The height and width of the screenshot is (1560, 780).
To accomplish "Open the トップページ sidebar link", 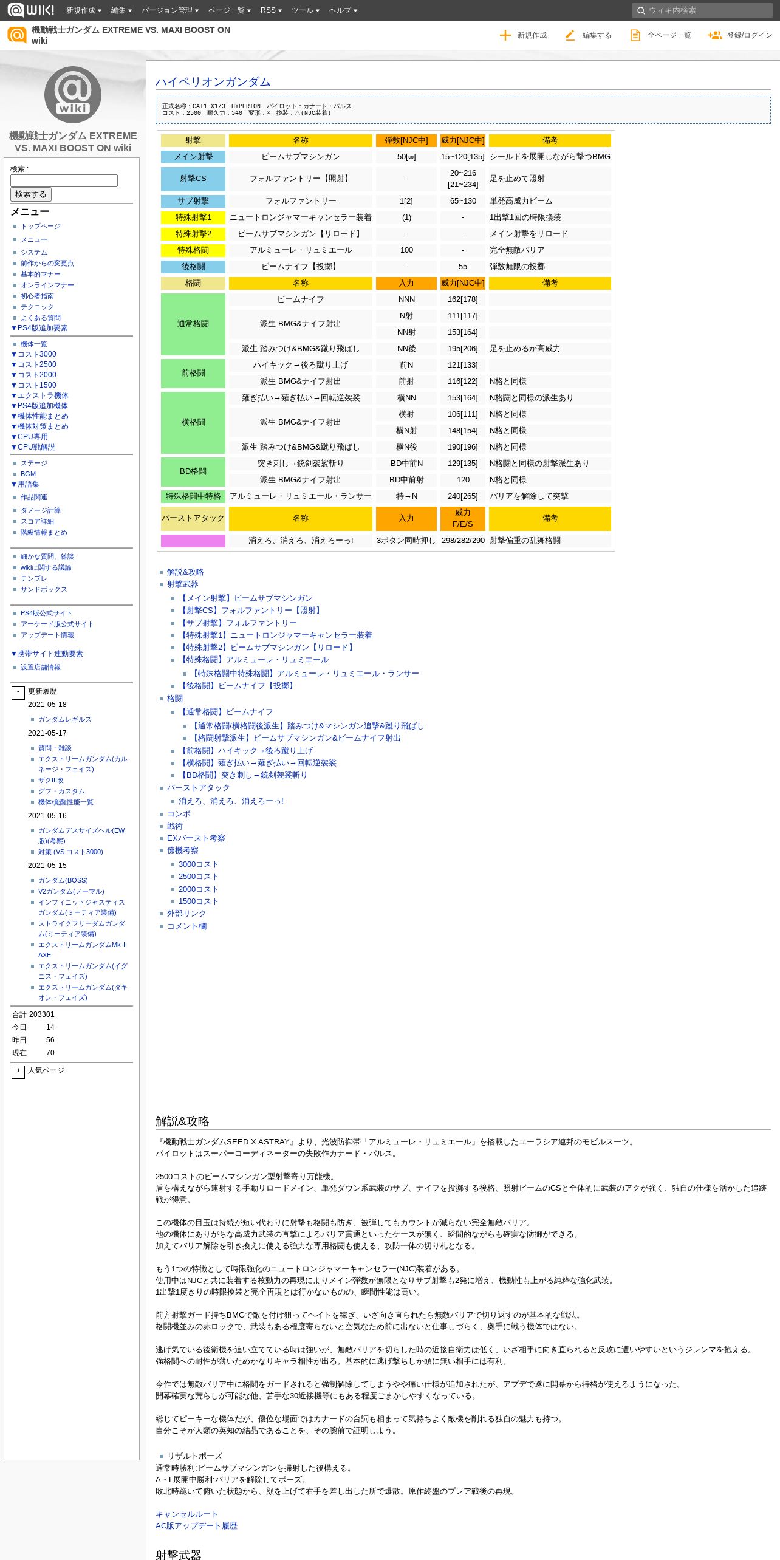I will [x=41, y=226].
